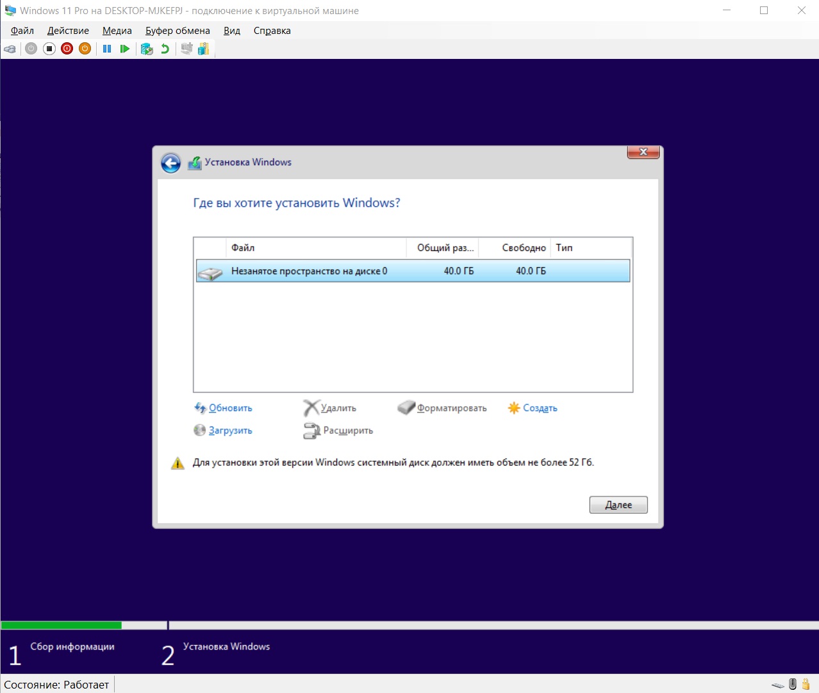Click the Ctrl+Alt+Del toolbar icon
This screenshot has width=819, height=693.
point(10,49)
